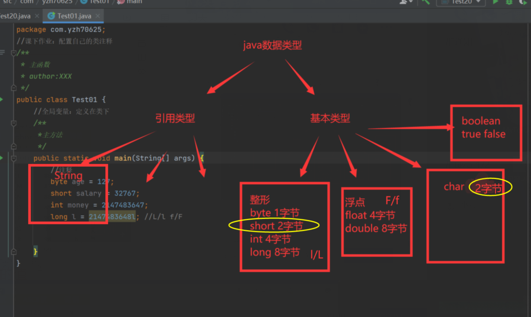Click yzh70625 in the breadcrumb navigation

click(x=57, y=2)
